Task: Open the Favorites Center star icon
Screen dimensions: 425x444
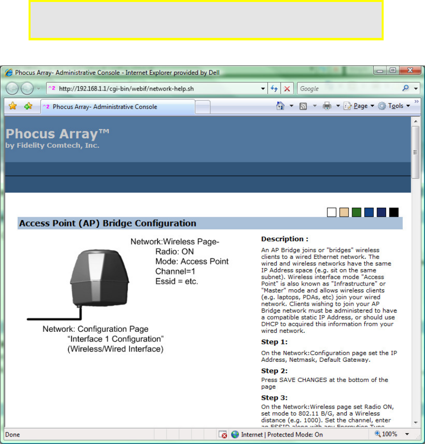Action: pyautogui.click(x=13, y=106)
